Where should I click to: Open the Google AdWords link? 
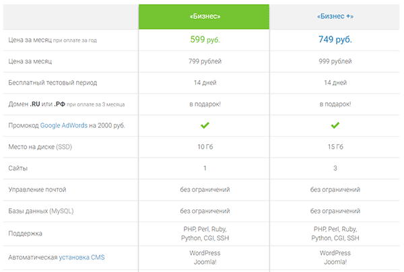click(x=64, y=125)
